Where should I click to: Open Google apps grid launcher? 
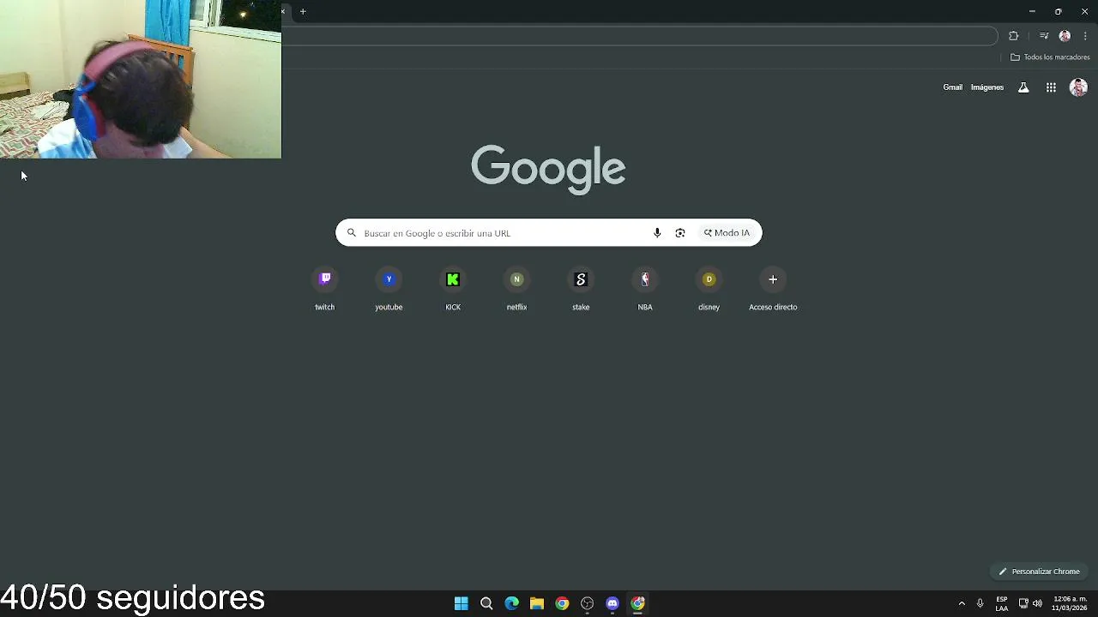1051,87
